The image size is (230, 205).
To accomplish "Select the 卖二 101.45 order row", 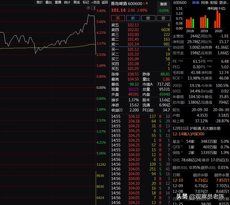I will point(140,39).
